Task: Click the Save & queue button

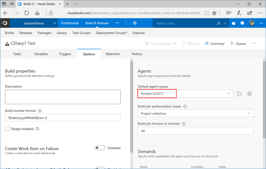Action: 158,44
